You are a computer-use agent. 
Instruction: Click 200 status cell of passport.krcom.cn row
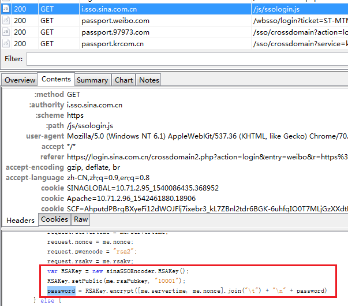point(20,44)
